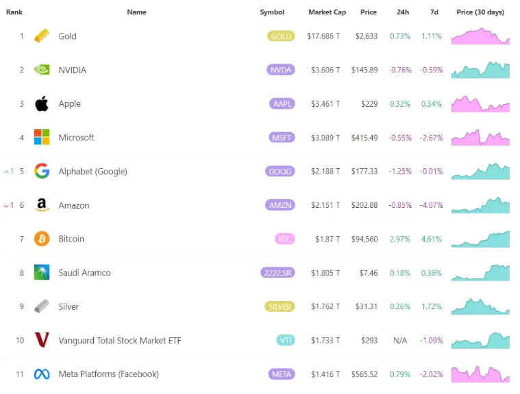
Task: Open the Meta Platforms (Facebook) link
Action: point(109,374)
